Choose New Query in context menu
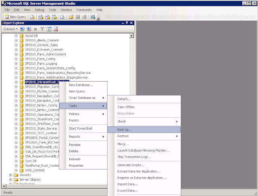The image size is (258, 196). click(83, 92)
